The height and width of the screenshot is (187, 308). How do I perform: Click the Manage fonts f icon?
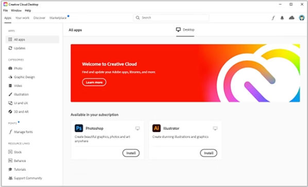point(10,132)
